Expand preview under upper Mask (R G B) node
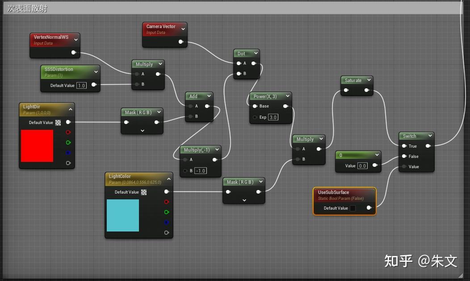 143,131
